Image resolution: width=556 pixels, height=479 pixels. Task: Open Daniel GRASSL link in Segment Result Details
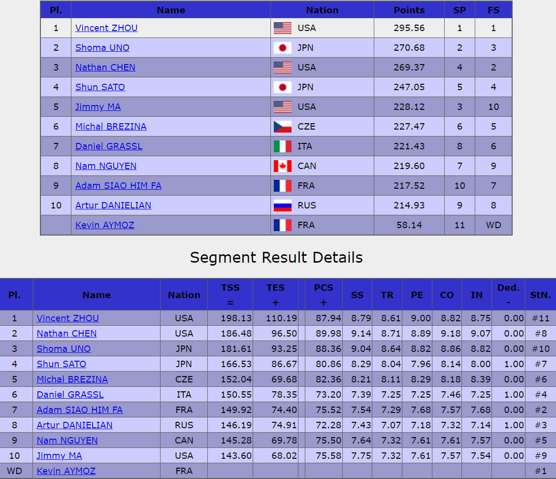[70, 395]
